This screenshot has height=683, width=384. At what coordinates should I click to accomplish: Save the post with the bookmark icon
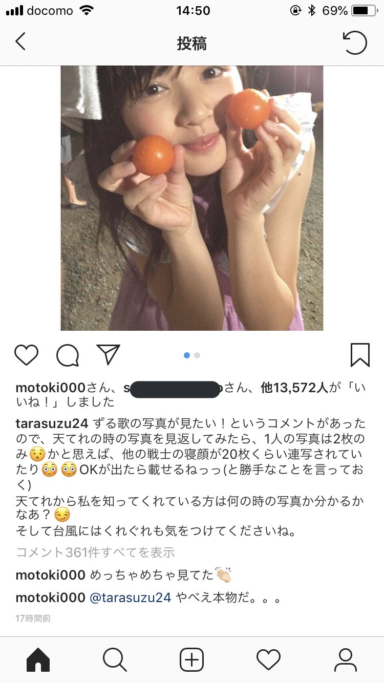tap(360, 355)
